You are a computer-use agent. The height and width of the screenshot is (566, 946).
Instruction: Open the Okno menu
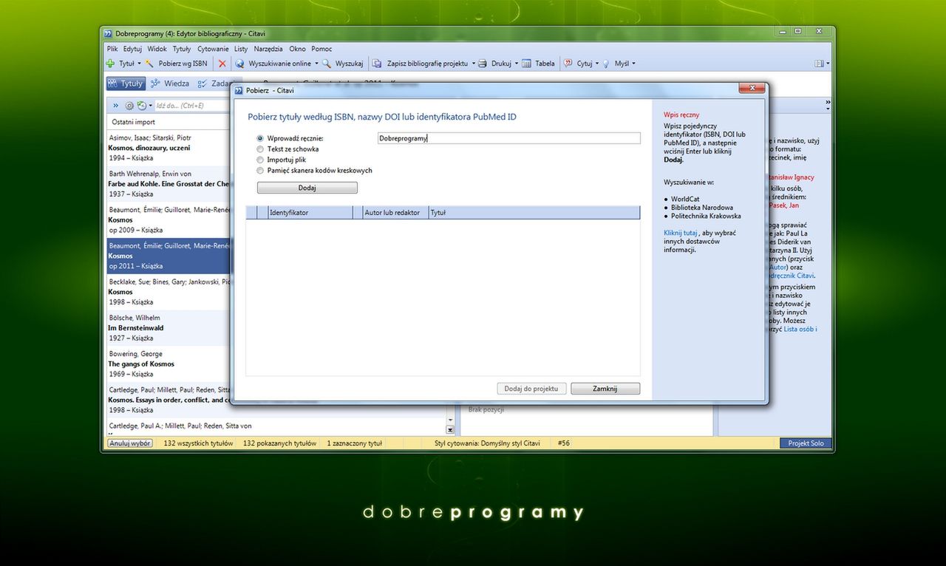[x=297, y=49]
